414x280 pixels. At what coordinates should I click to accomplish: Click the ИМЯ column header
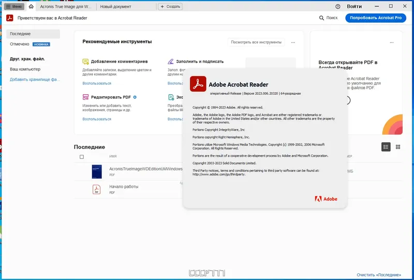113,156
